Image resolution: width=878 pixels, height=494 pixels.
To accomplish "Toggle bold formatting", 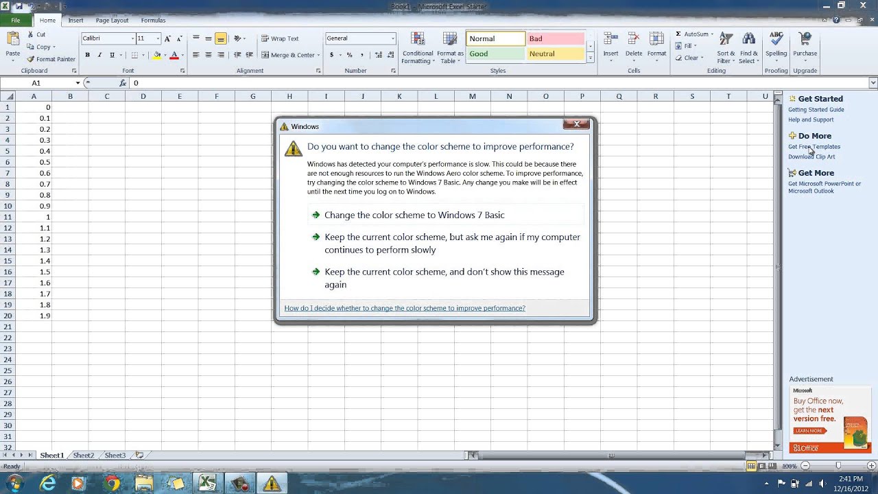I will [87, 55].
